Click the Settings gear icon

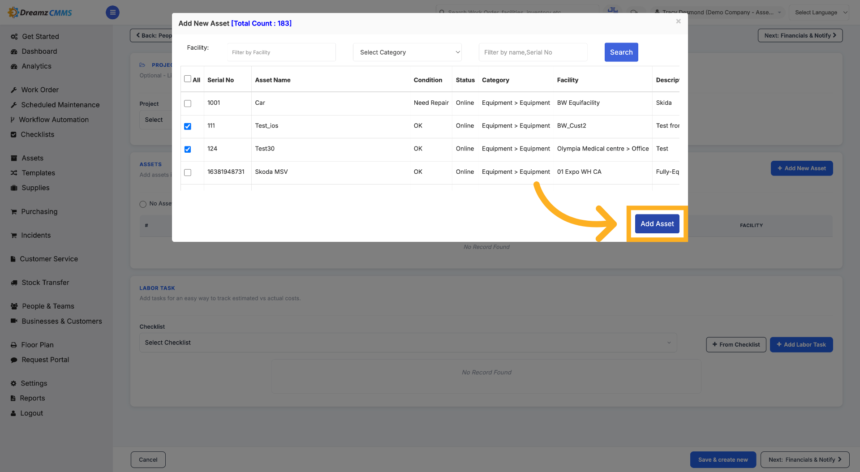[x=13, y=383]
